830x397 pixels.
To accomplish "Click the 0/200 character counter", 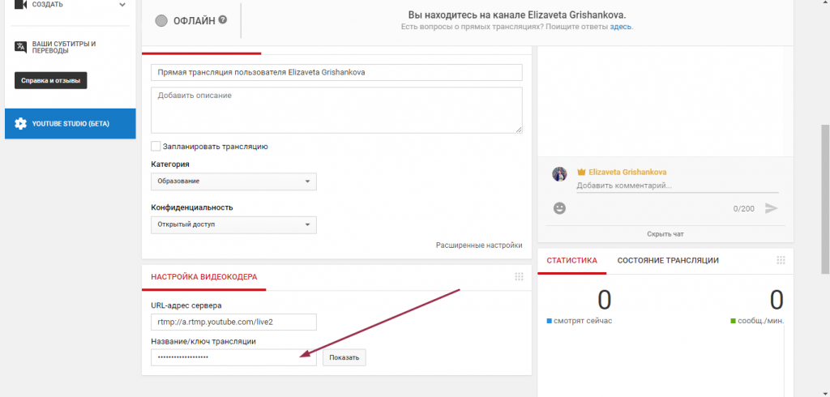I will (744, 208).
